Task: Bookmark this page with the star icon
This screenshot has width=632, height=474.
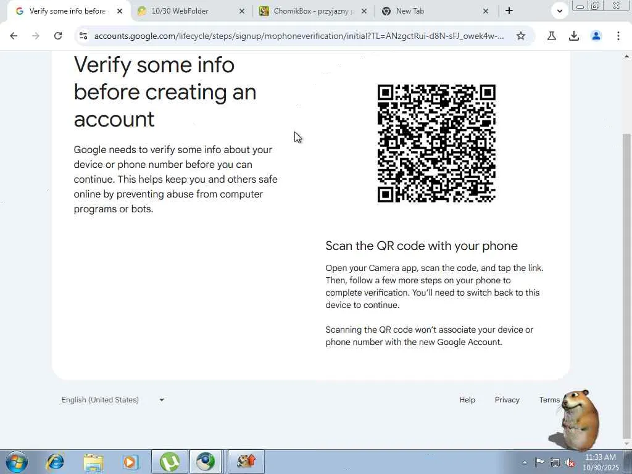Action: 521,36
